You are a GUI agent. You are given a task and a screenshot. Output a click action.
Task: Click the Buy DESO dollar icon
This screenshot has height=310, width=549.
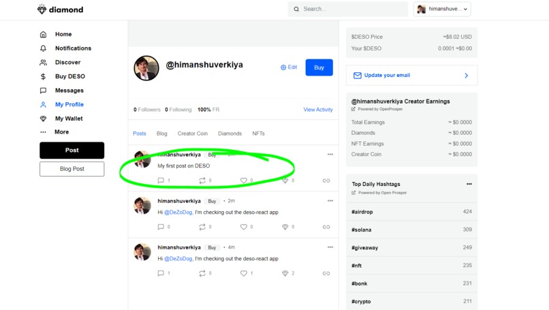tap(43, 76)
